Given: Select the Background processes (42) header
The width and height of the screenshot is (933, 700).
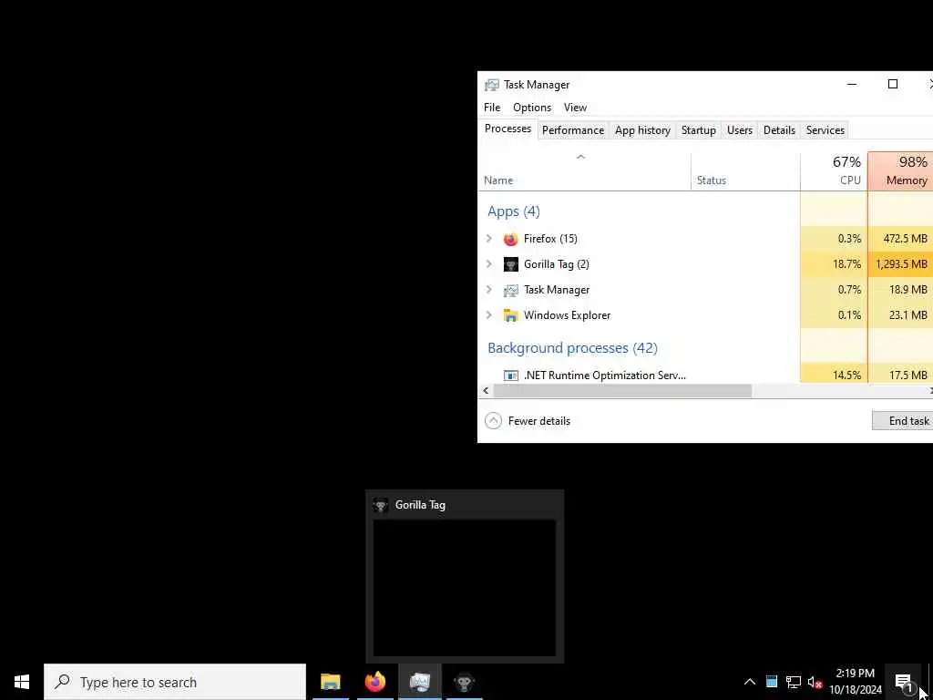Looking at the screenshot, I should [x=572, y=348].
